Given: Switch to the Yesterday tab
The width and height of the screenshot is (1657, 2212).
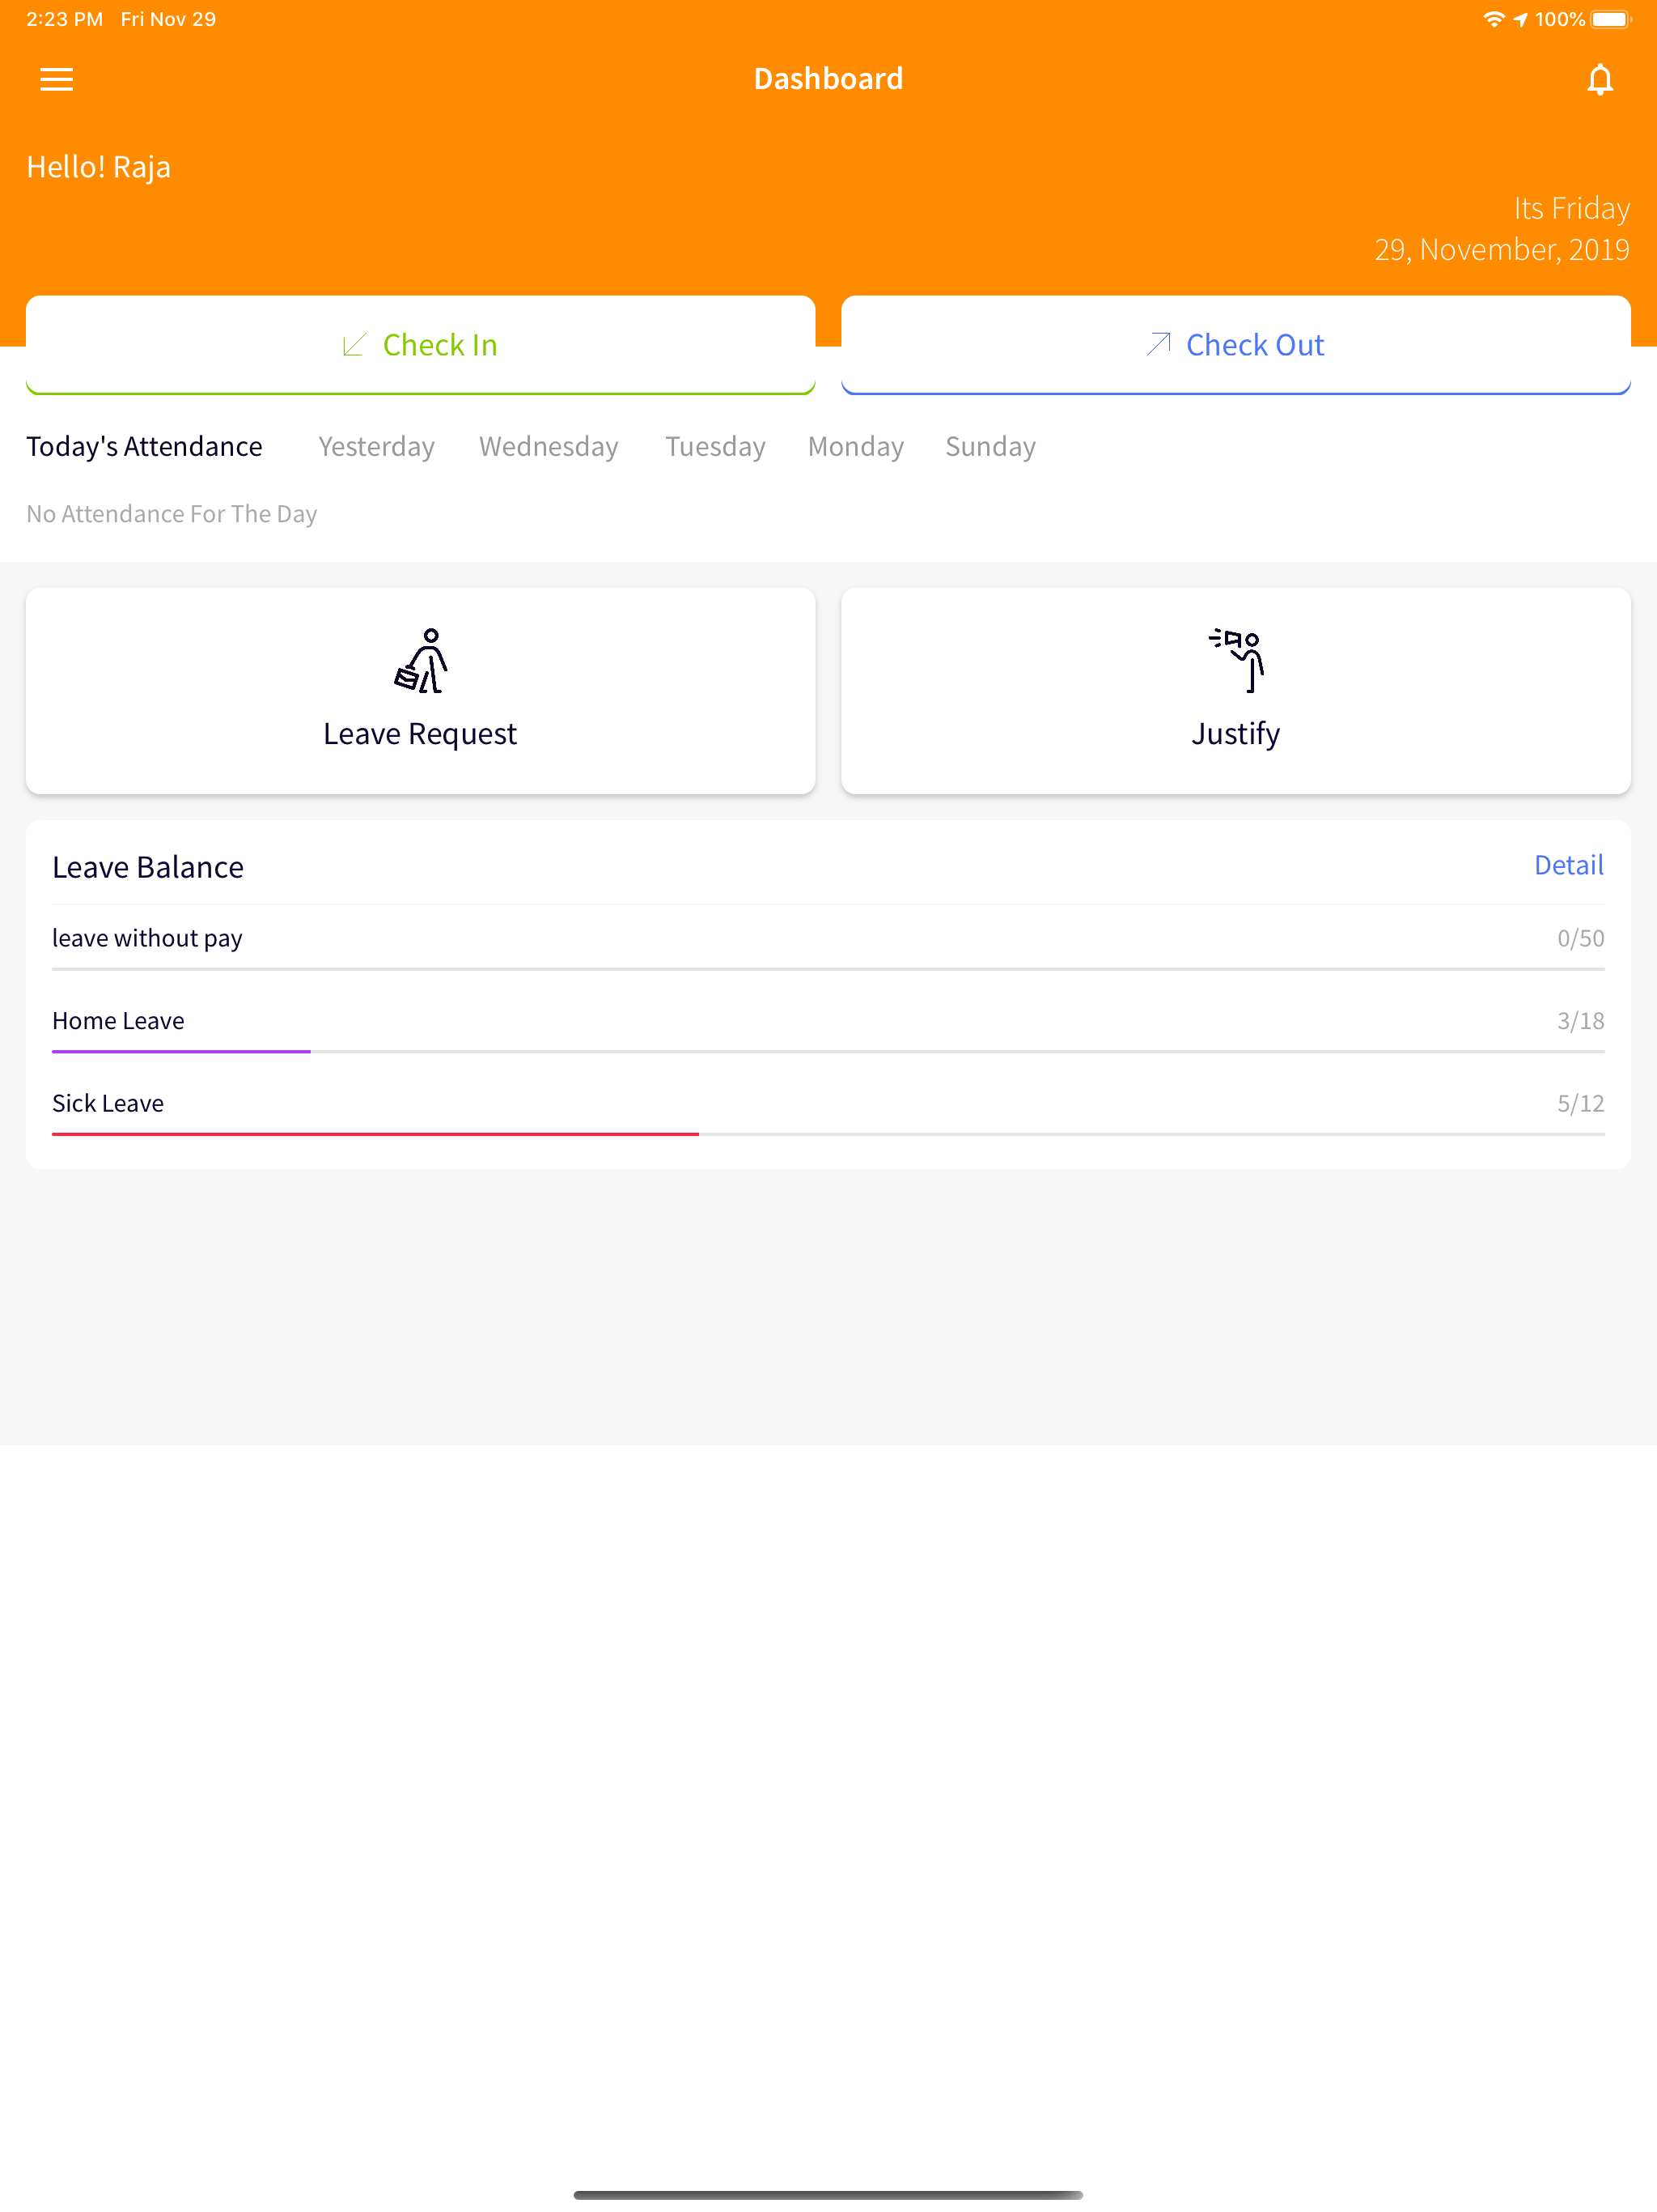Looking at the screenshot, I should pyautogui.click(x=375, y=446).
